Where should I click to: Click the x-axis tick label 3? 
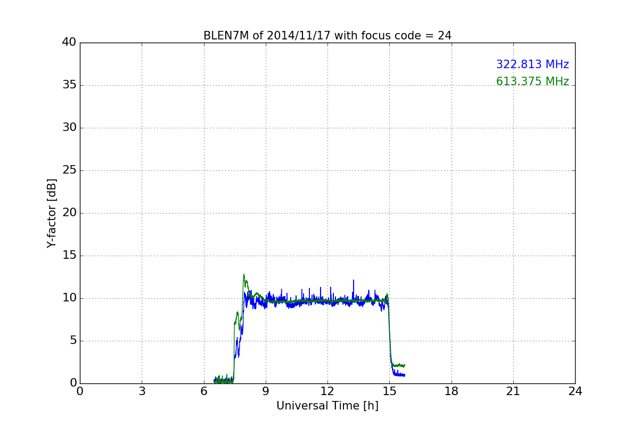[142, 391]
